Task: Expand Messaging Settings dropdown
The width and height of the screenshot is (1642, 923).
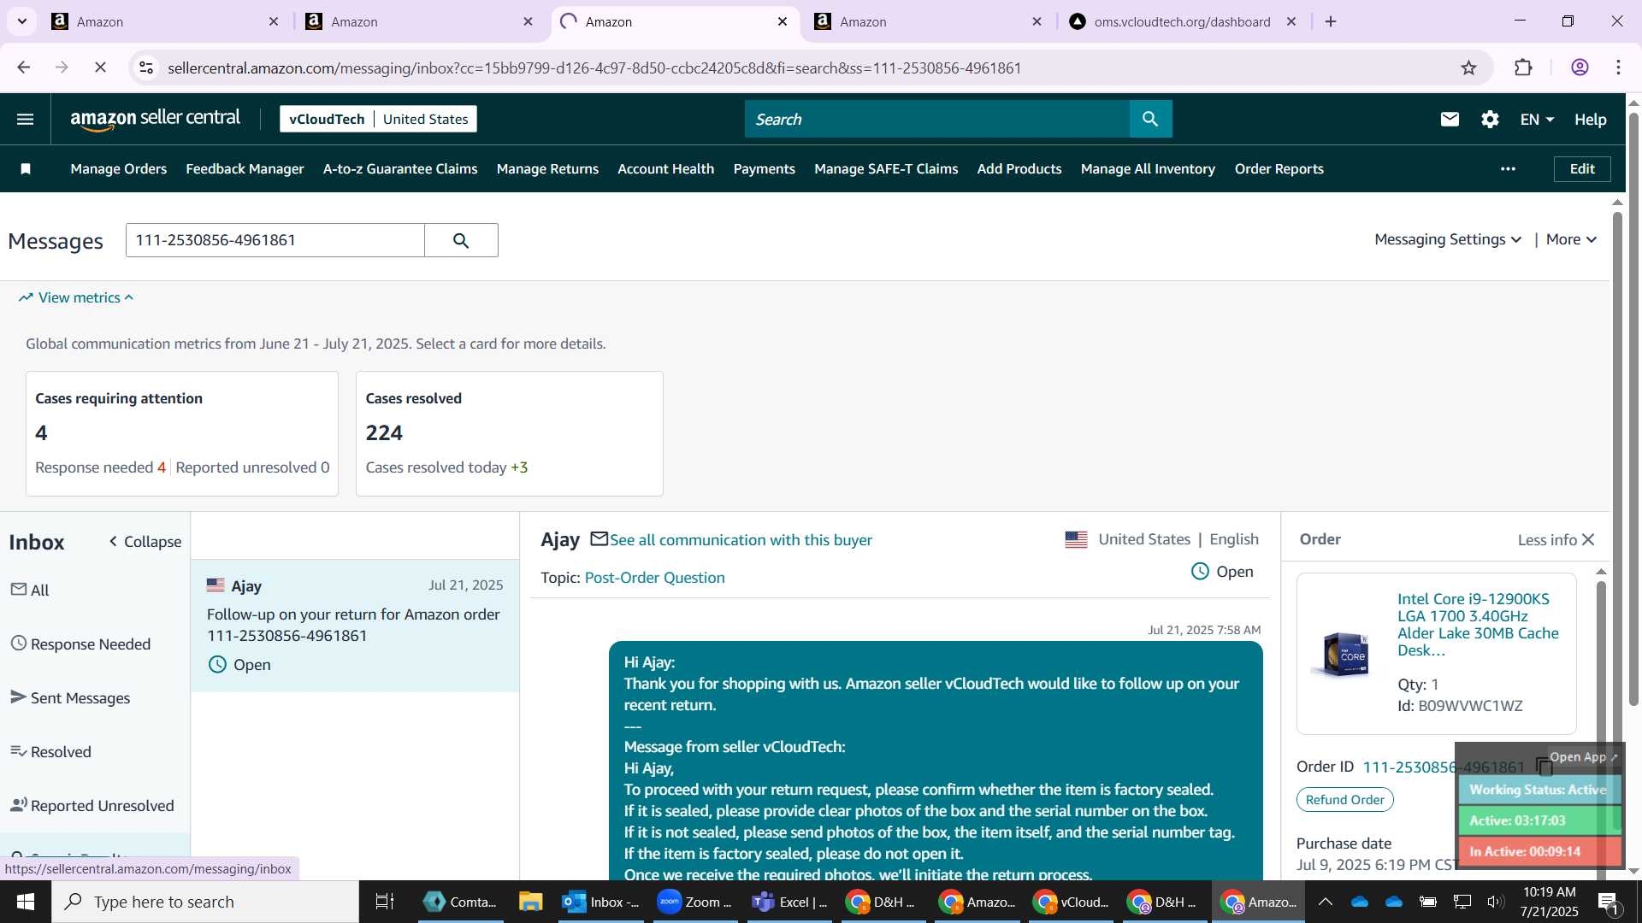Action: (x=1448, y=239)
